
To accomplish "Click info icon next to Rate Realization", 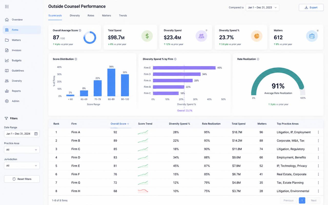I will (258, 59).
